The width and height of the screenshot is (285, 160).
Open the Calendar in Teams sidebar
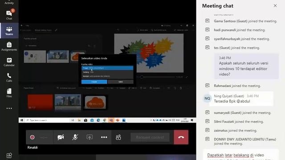click(9, 62)
